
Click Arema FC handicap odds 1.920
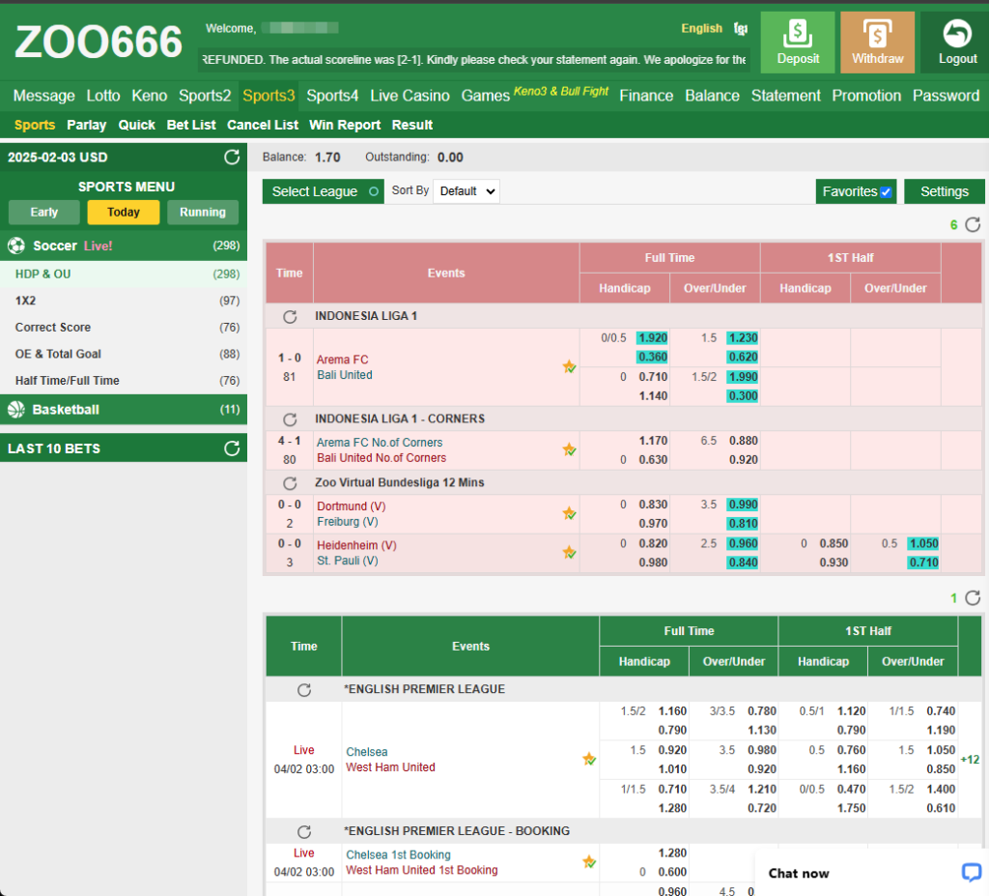click(x=652, y=338)
